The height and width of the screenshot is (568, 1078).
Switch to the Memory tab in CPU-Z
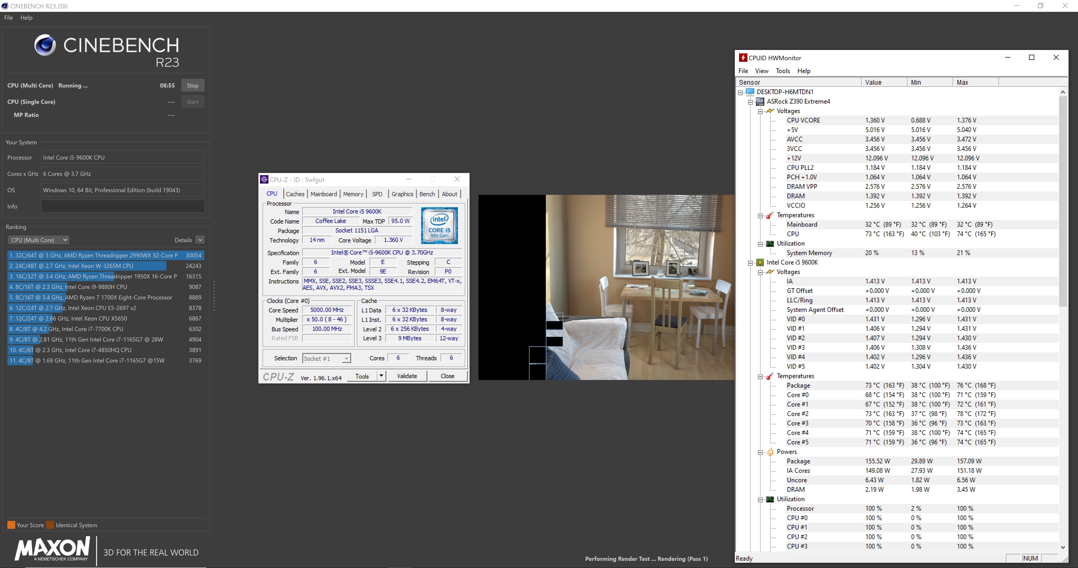click(353, 194)
